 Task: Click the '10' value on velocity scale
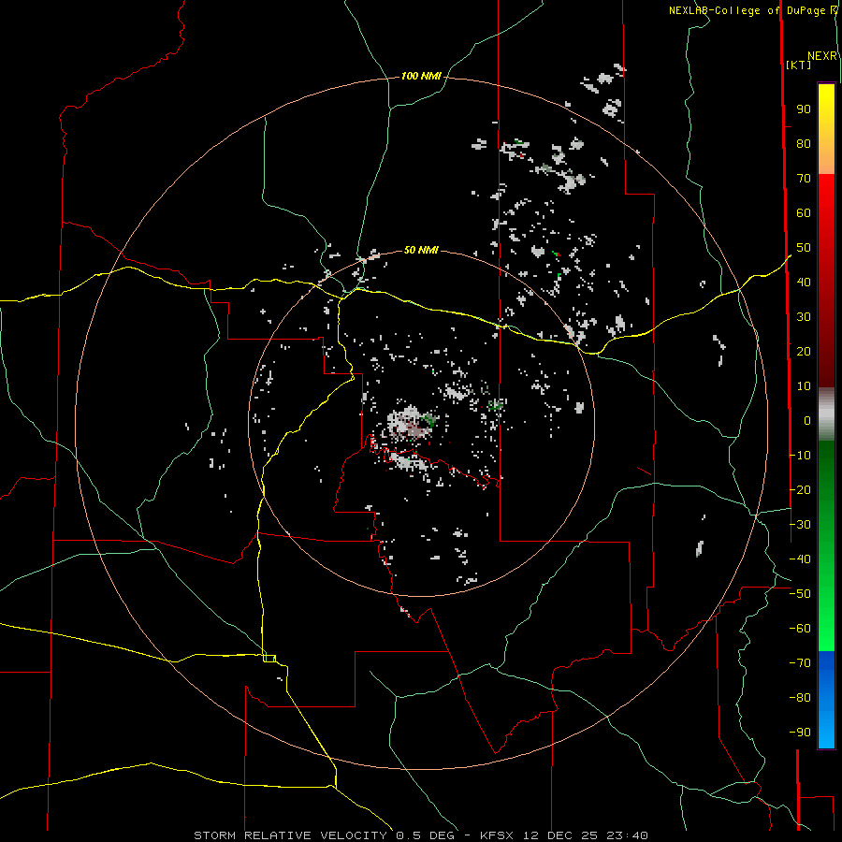(804, 386)
